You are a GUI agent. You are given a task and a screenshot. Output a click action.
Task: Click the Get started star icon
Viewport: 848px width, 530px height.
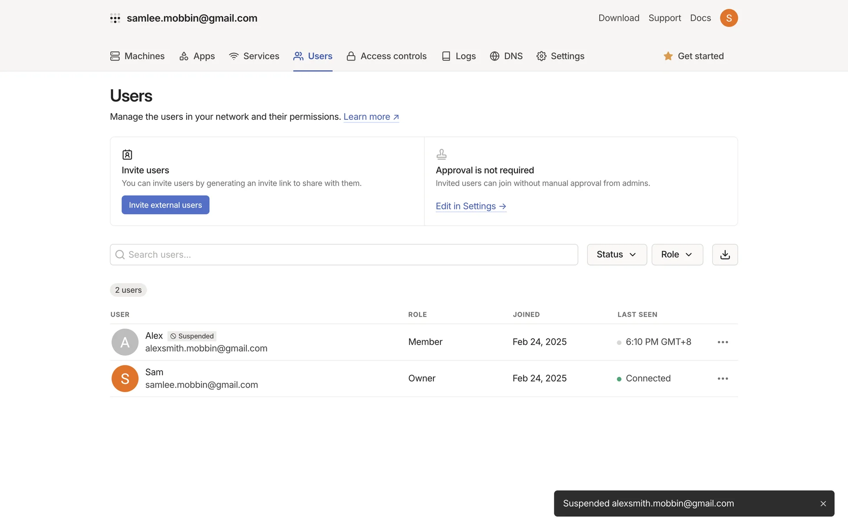(668, 56)
